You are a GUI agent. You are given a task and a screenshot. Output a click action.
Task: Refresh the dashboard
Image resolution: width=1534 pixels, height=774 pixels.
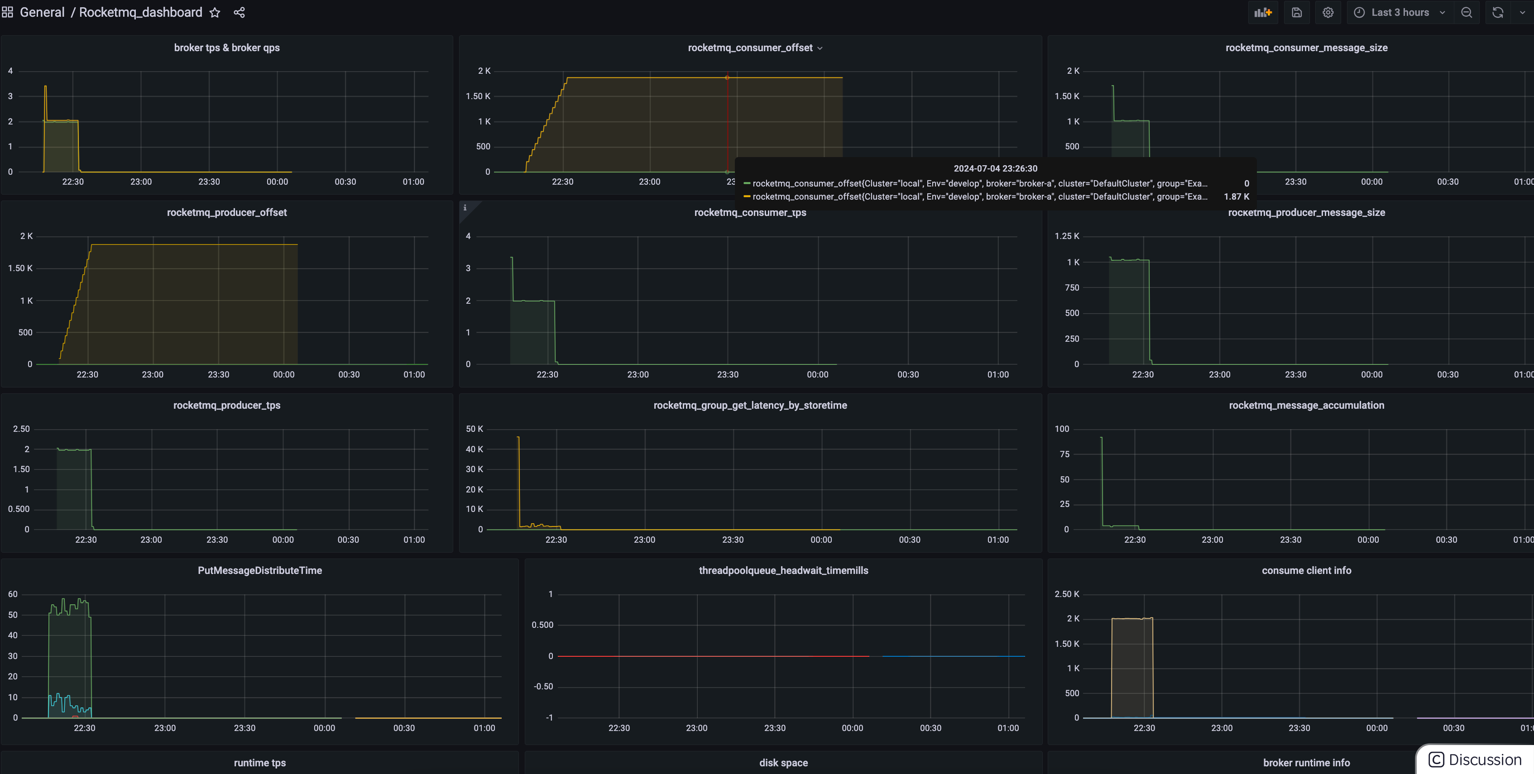(x=1498, y=13)
